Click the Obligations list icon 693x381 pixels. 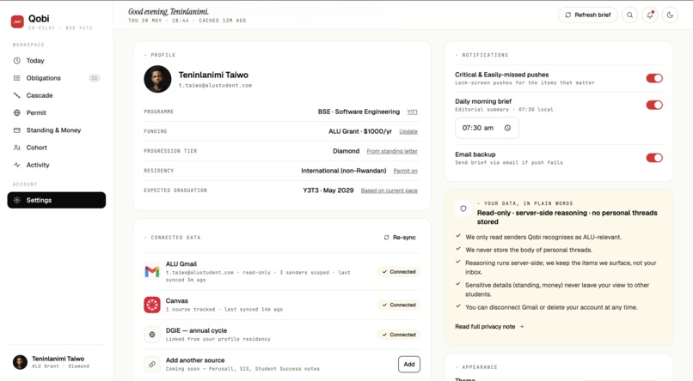pyautogui.click(x=17, y=78)
